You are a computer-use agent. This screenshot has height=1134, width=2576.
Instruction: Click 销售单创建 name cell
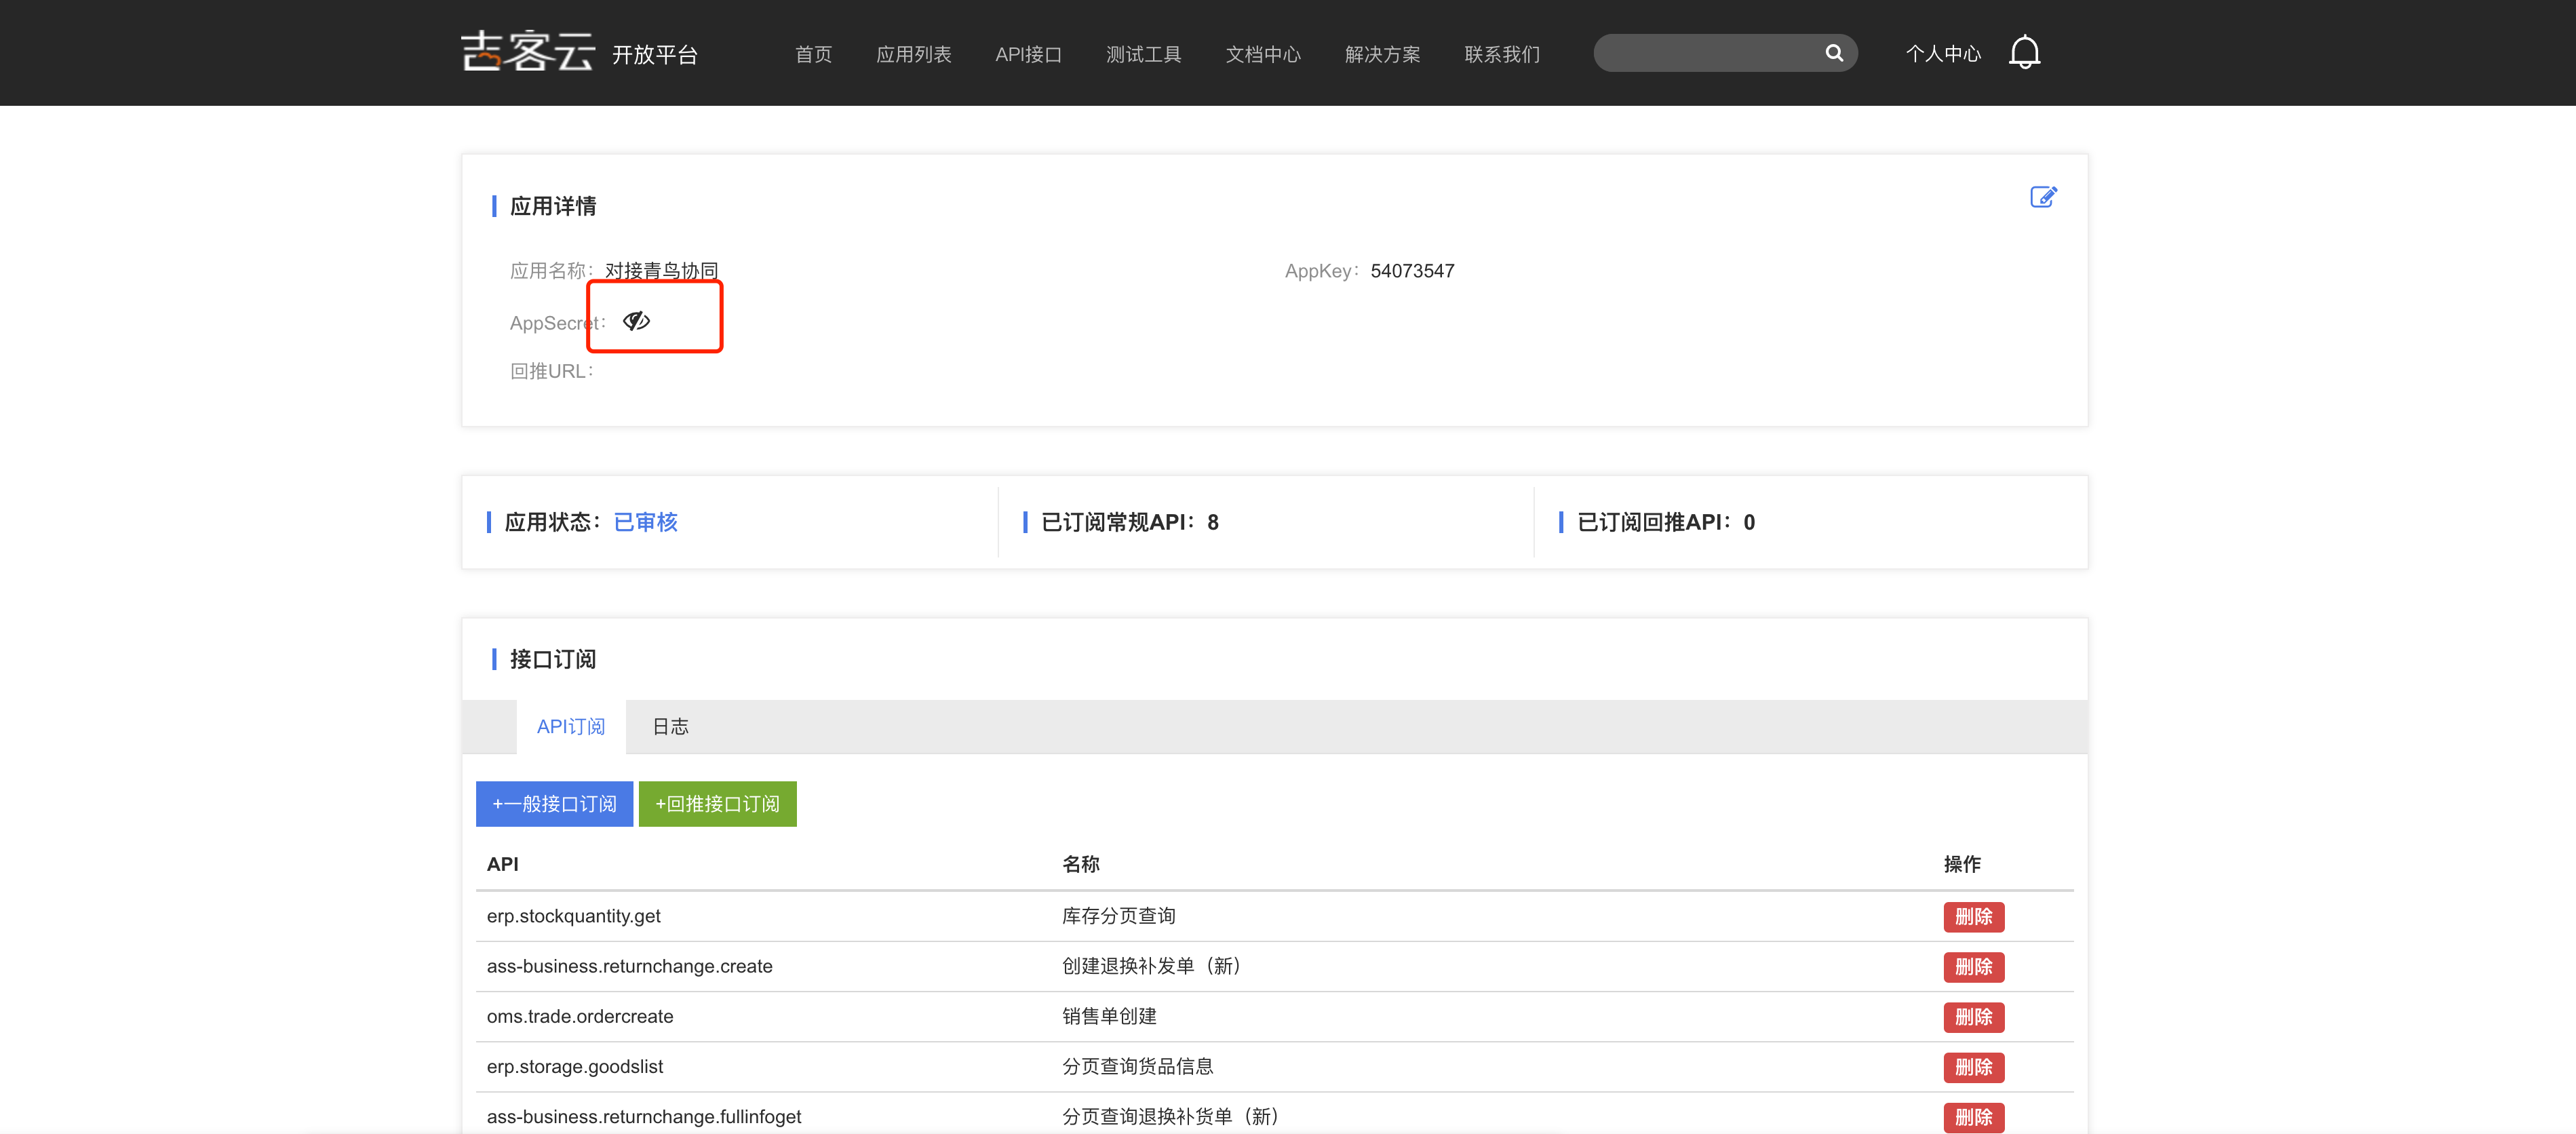coord(1109,1016)
